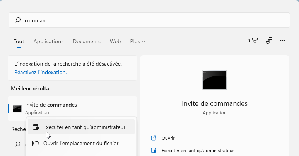The image size is (299, 156).
Task: Click the folder icon in context menu
Action: point(36,143)
